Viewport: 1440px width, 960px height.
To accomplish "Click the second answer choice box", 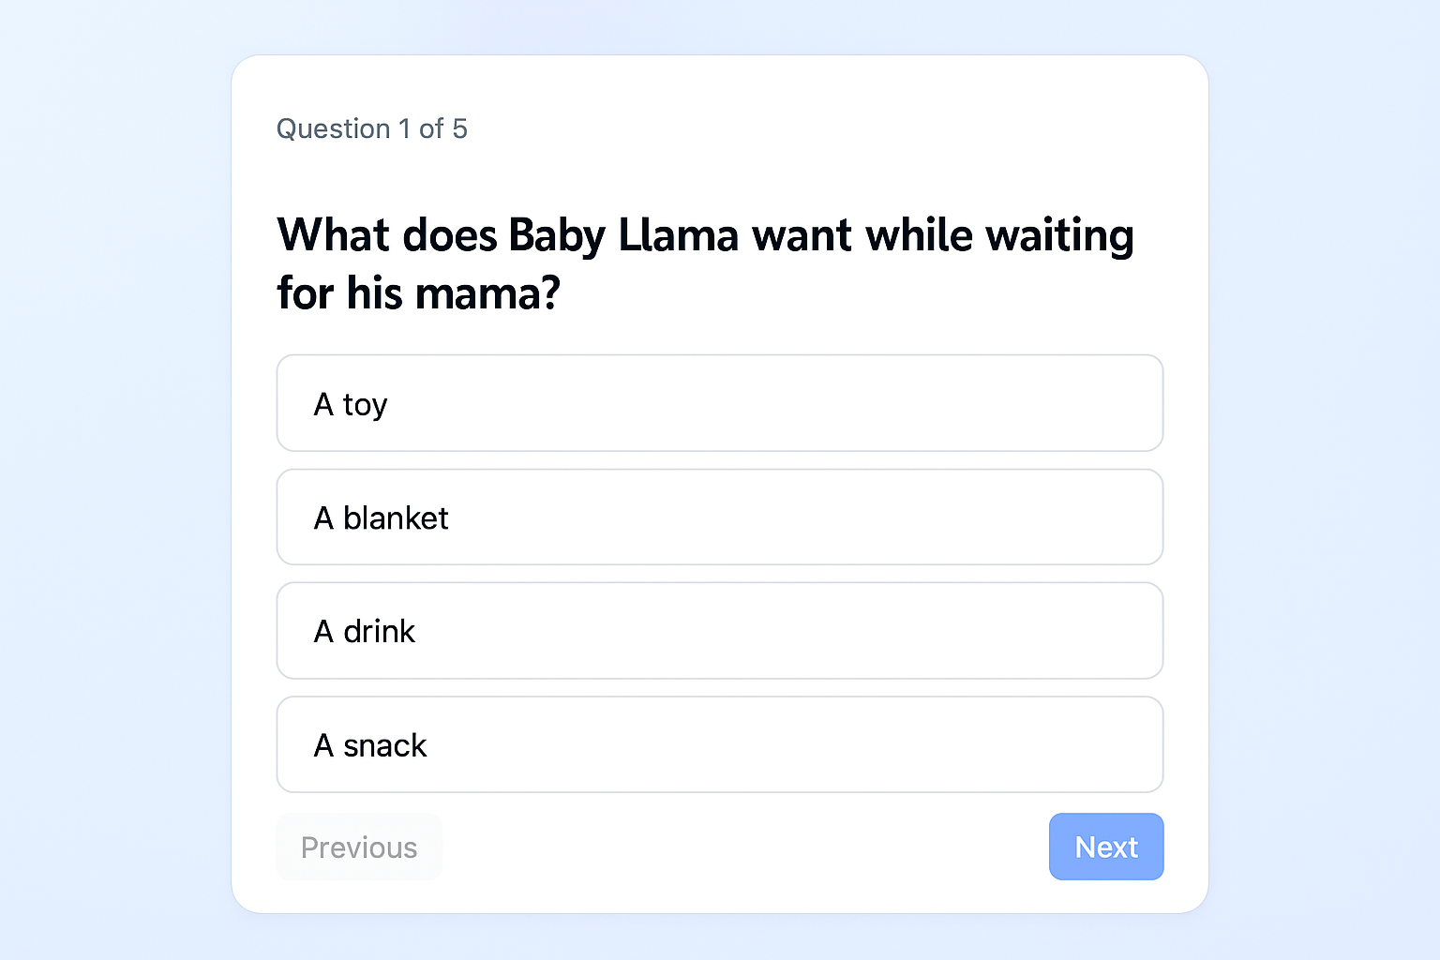I will coord(720,517).
